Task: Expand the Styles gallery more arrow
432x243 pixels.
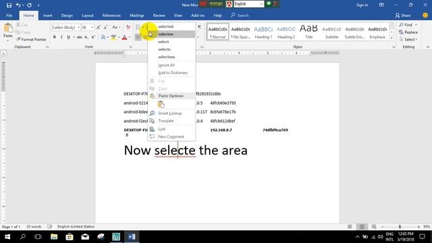Action: click(x=391, y=38)
